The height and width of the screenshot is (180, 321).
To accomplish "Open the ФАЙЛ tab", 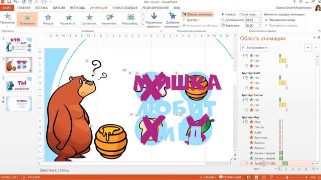I will [7, 8].
